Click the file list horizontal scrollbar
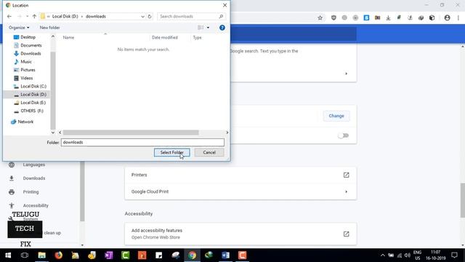Screen dimensions: 465x262 pos(131,132)
